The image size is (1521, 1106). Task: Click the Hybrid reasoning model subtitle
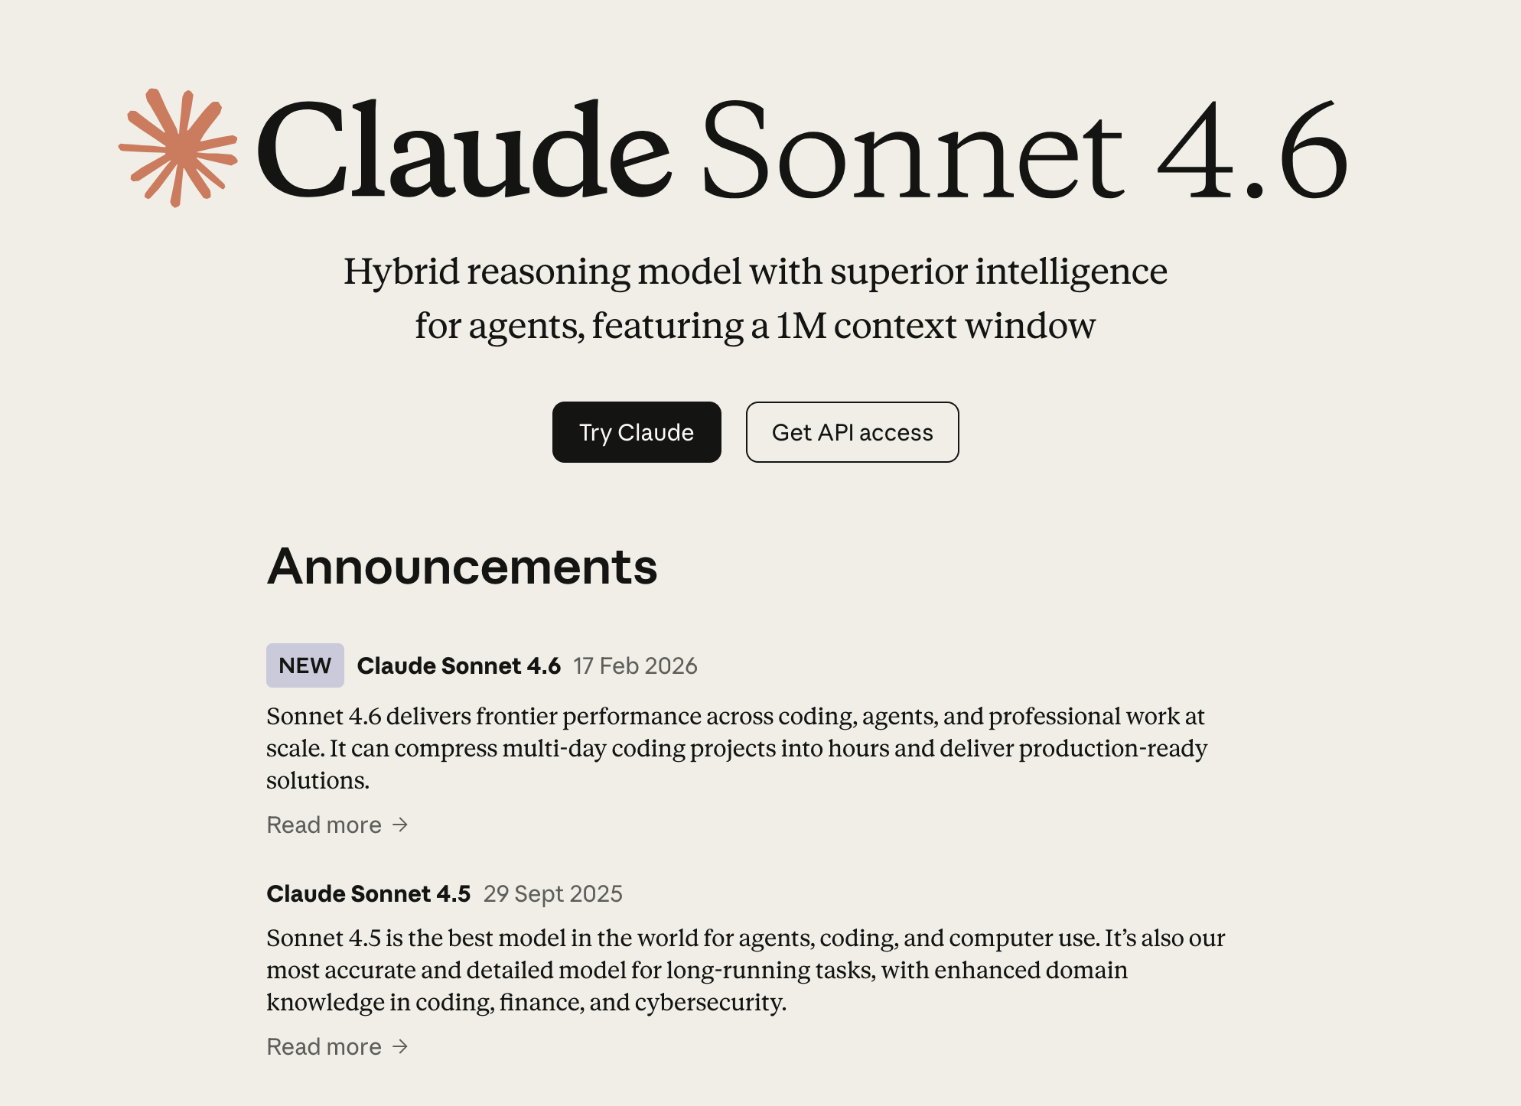coord(755,298)
